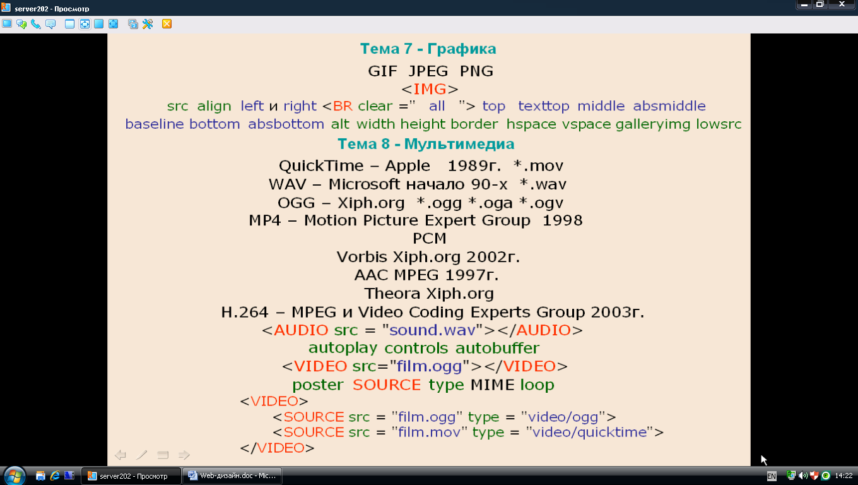Open EN language indicator
858x485 pixels.
tap(772, 476)
